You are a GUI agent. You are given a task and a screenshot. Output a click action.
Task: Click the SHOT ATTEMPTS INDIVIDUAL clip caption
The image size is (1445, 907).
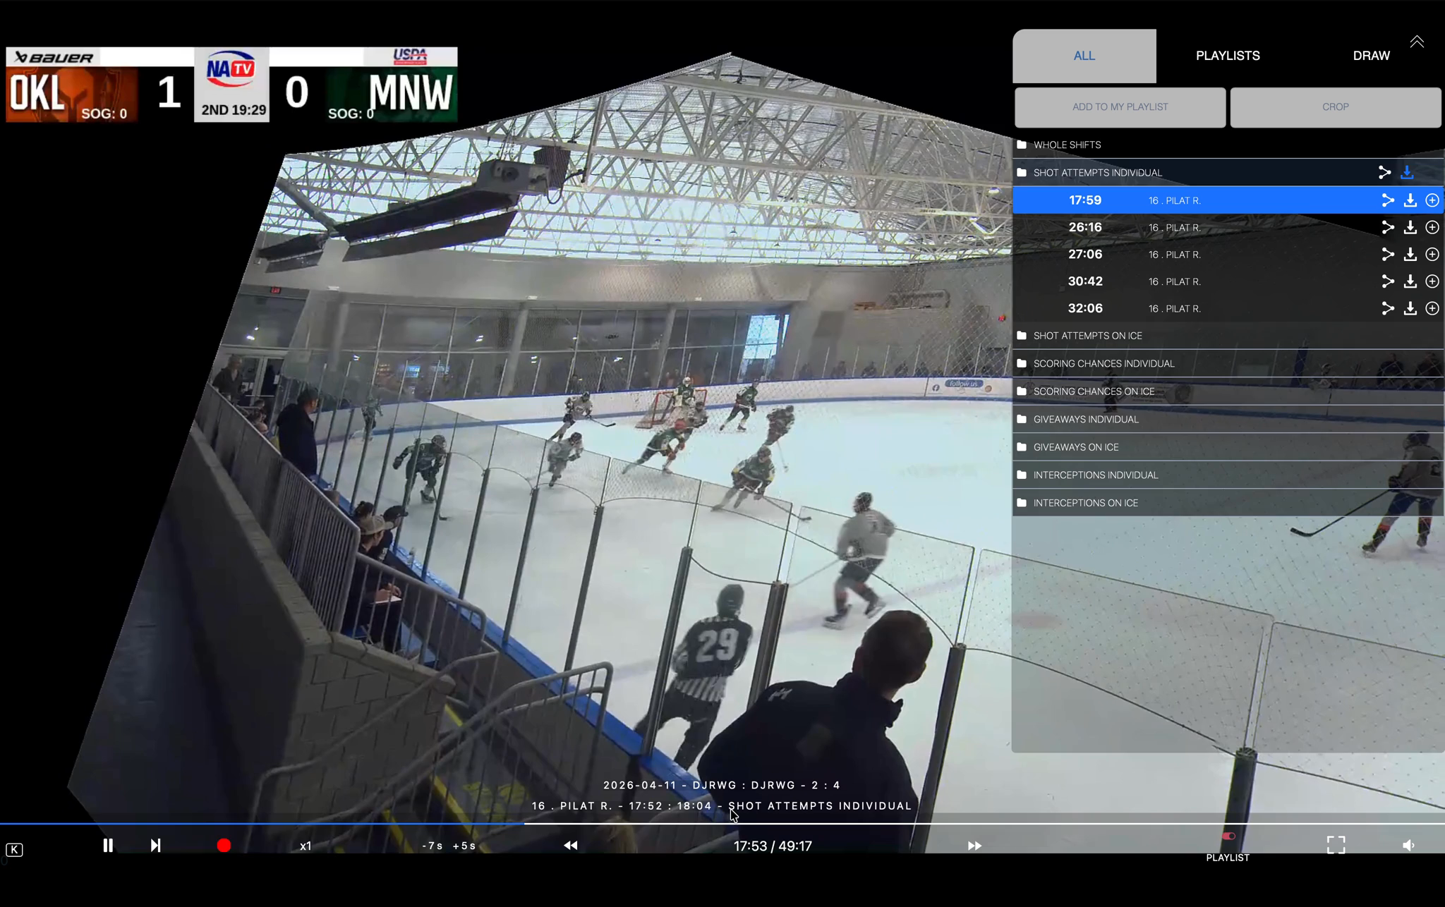(722, 805)
